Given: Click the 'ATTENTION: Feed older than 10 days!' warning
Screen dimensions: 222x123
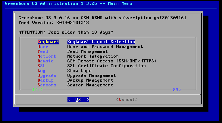Looking at the screenshot, I should (x=66, y=32).
